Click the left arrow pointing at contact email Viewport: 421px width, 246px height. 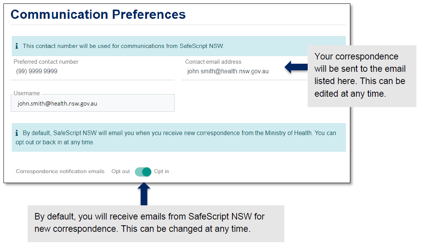(296, 68)
